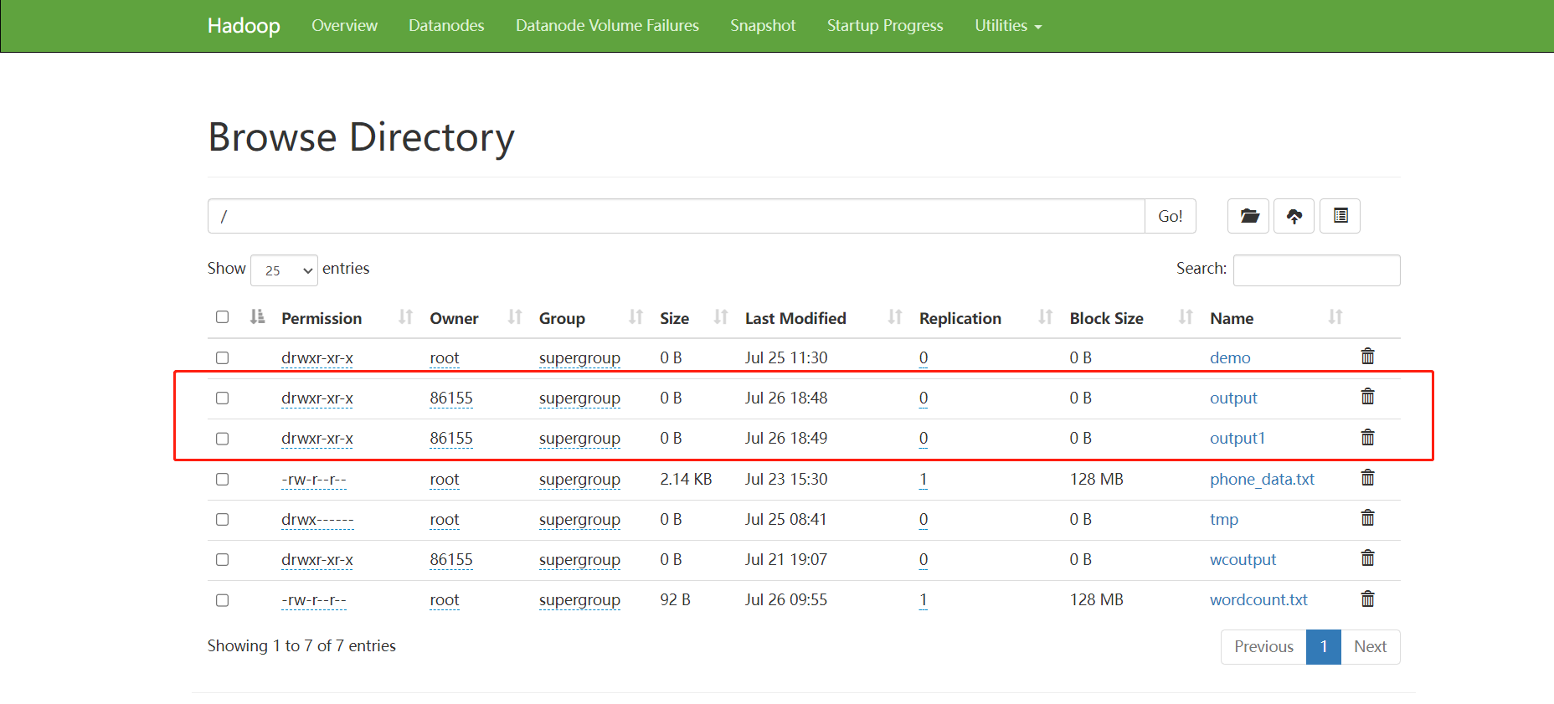Click the cut and paste list icon
This screenshot has width=1554, height=704.
[x=1340, y=216]
